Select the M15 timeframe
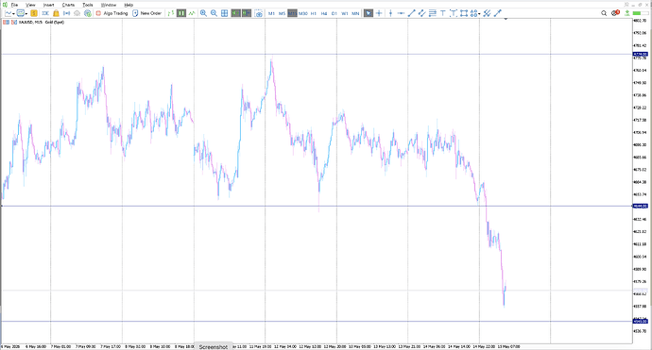Screen dimensions: 652x350 pos(292,13)
